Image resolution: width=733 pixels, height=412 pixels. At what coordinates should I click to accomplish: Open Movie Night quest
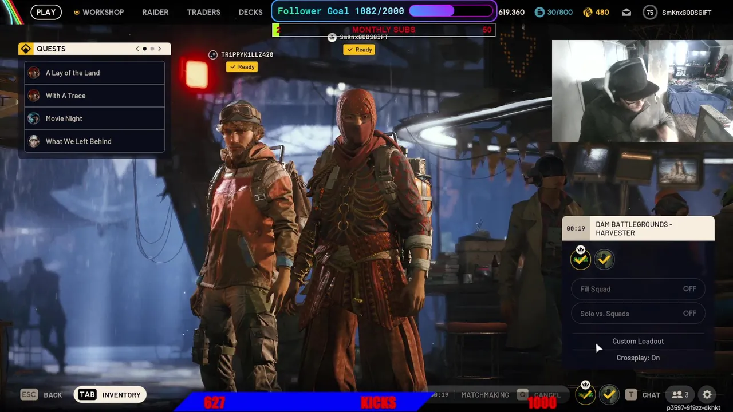coord(94,118)
